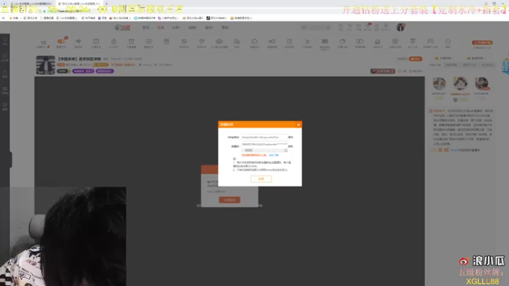Click the sidebar collapse handle at the left edge
Image resolution: width=509 pixels, height=286 pixels.
(x=11, y=160)
